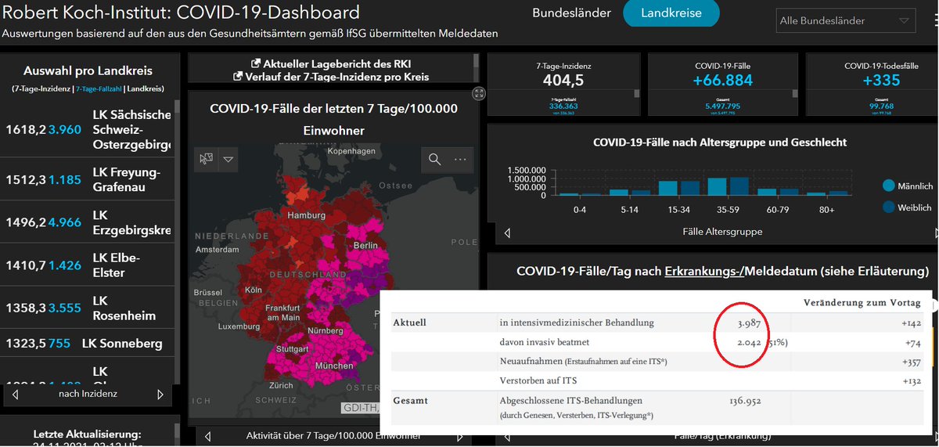Image resolution: width=939 pixels, height=447 pixels.
Task: Click the Erkrankungs- underlined text in chart title
Action: 703,272
